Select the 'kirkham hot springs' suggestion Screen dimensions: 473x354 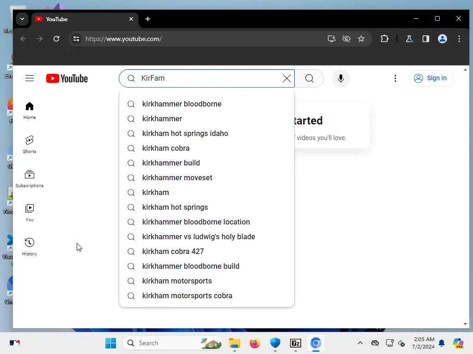(x=206, y=207)
